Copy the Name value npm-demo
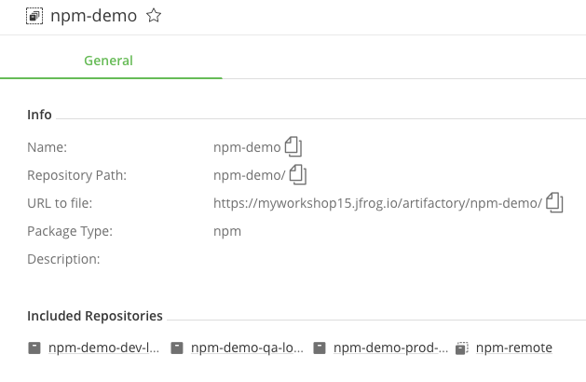 pos(293,146)
